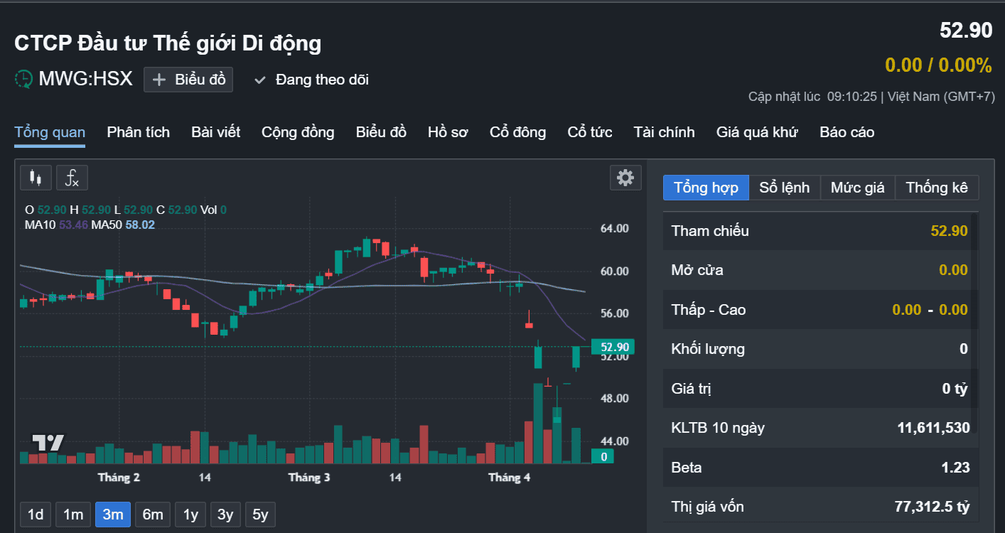Open the Phân tích tab
Screen dimensions: 1005x533
click(x=139, y=132)
